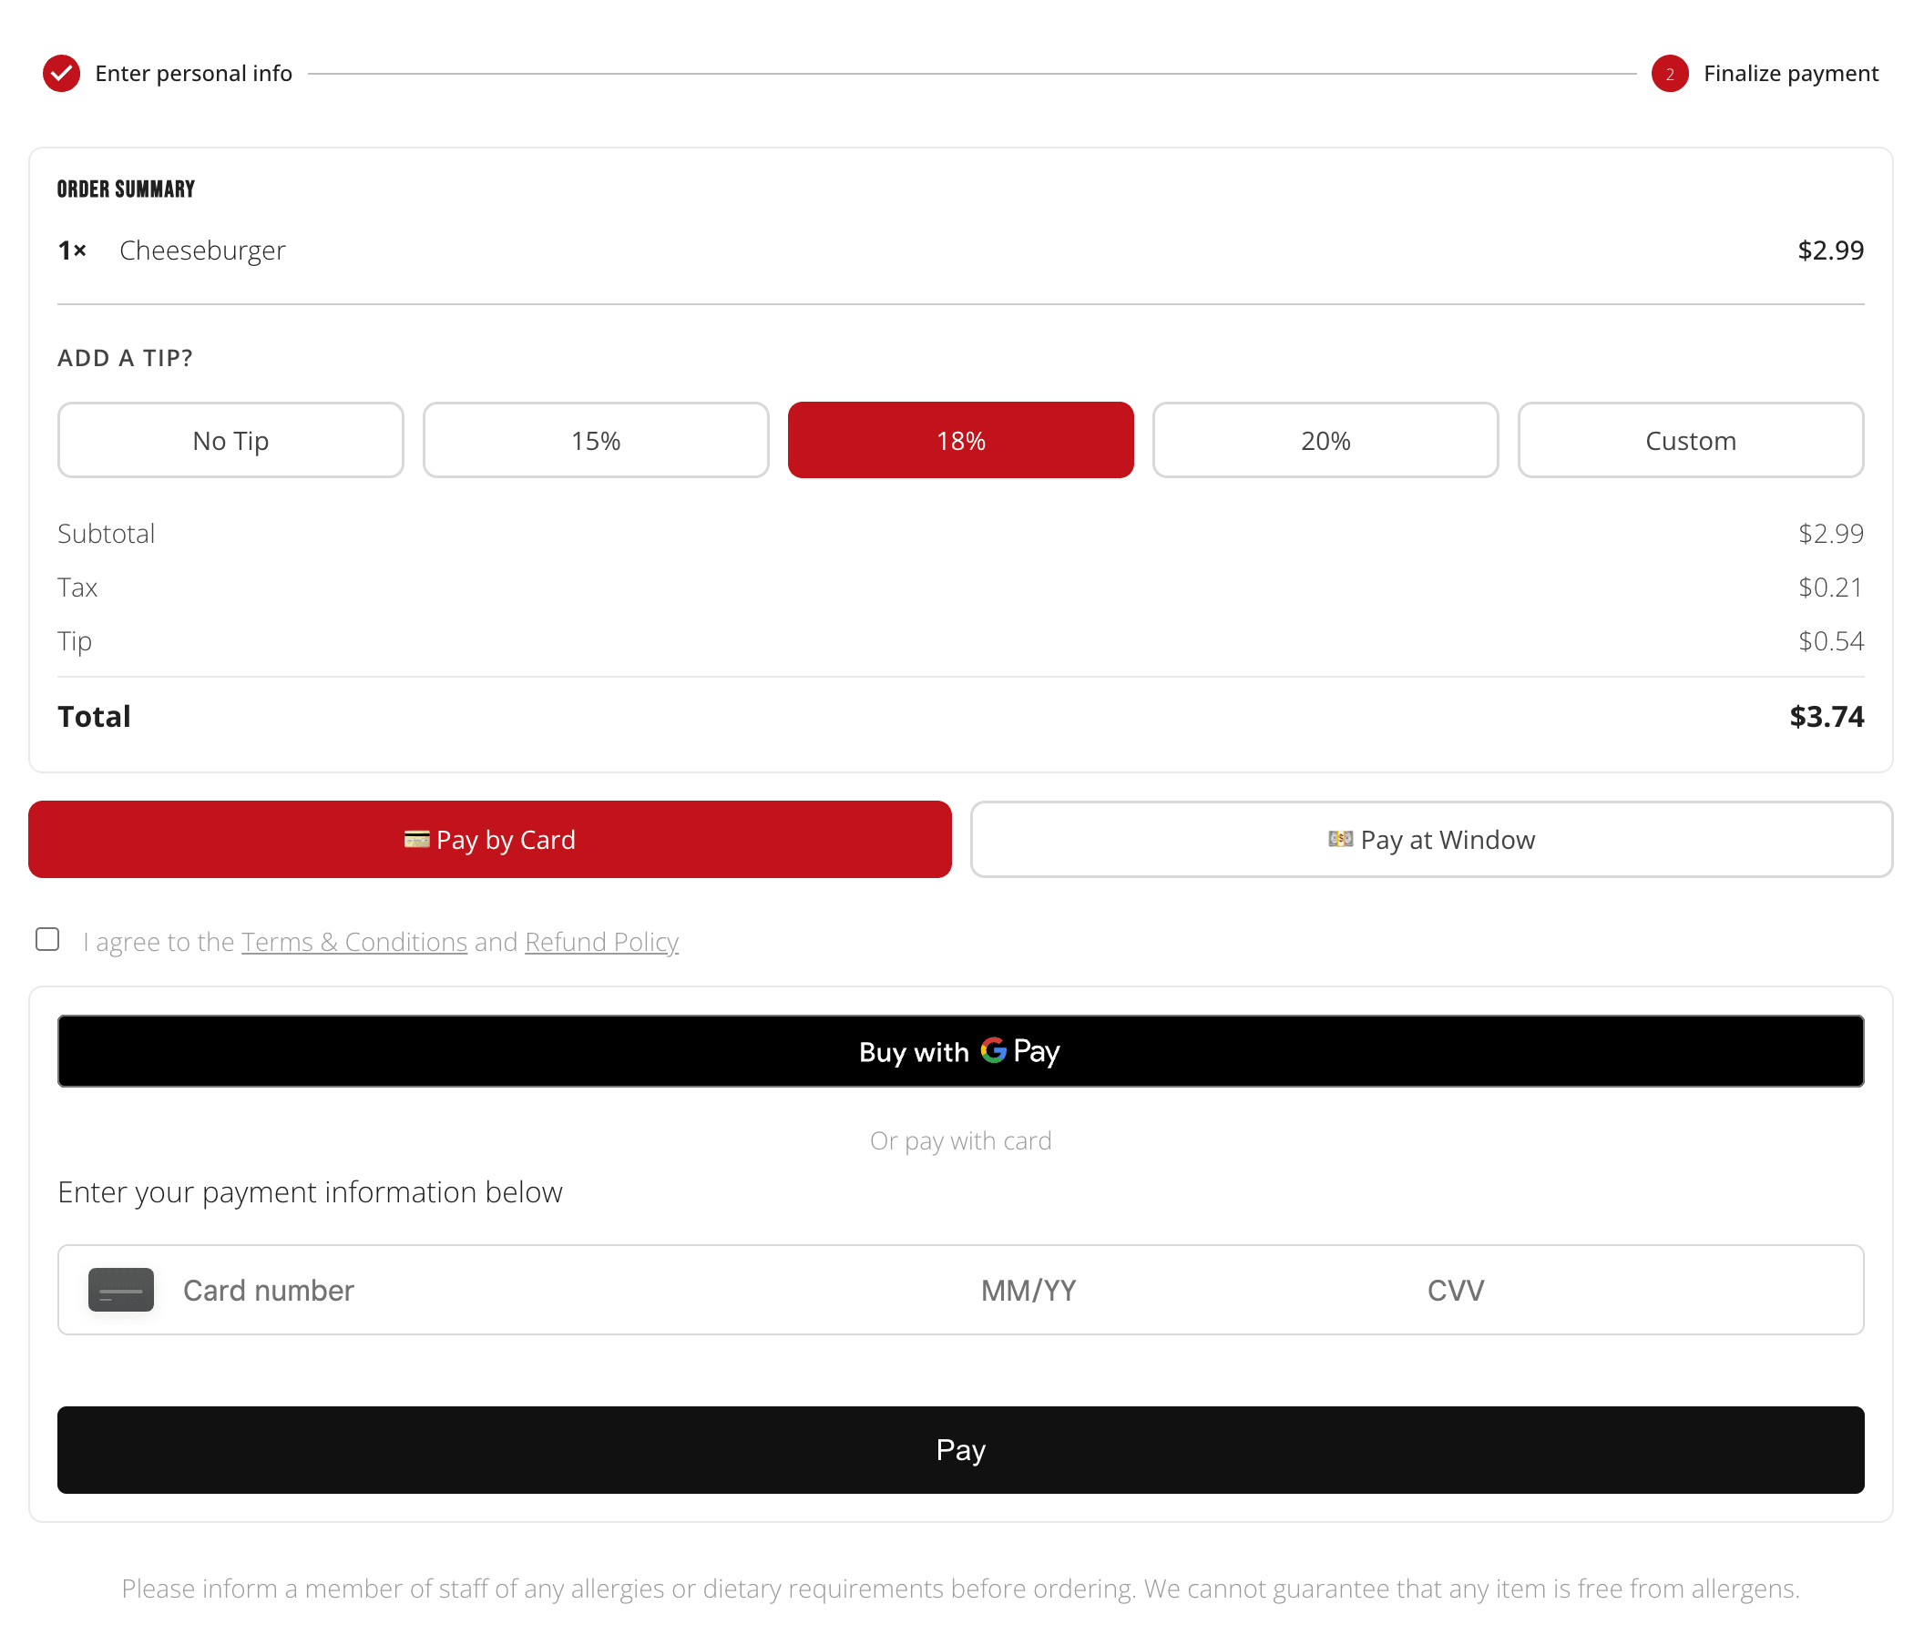Click the ORDER SUMMARY heading
Viewport: 1924px width, 1645px height.
click(x=127, y=189)
